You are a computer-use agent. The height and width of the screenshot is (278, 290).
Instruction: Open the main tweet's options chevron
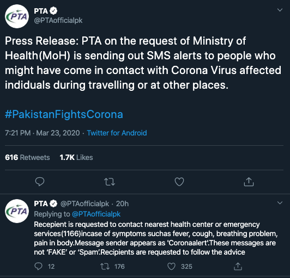[x=280, y=10]
